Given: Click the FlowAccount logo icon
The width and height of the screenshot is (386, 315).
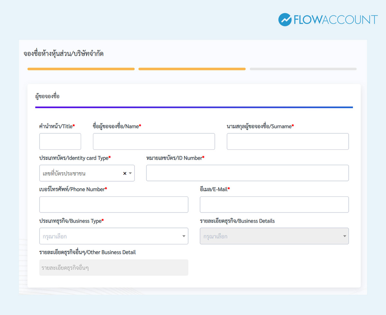Looking at the screenshot, I should (285, 20).
